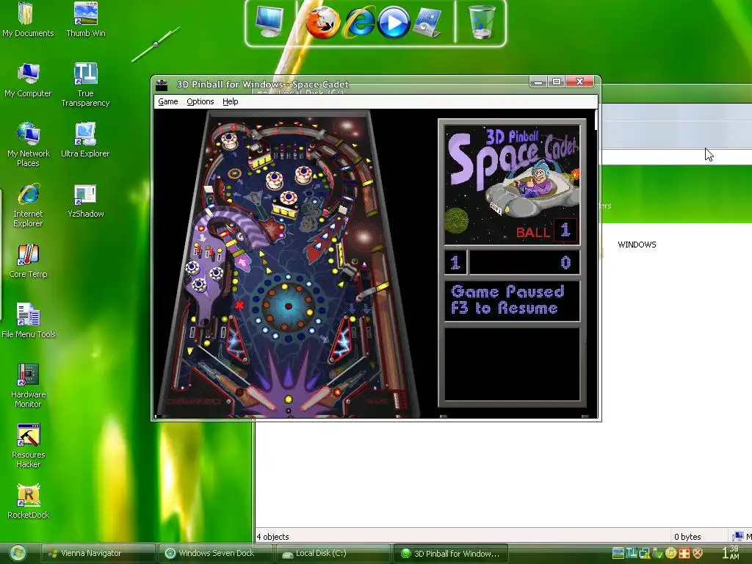
Task: Switch to Windows Seven Dock taskbar button
Action: [215, 554]
